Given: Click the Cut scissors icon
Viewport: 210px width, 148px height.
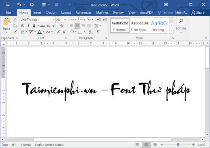Looking at the screenshot, I should click(15, 20).
